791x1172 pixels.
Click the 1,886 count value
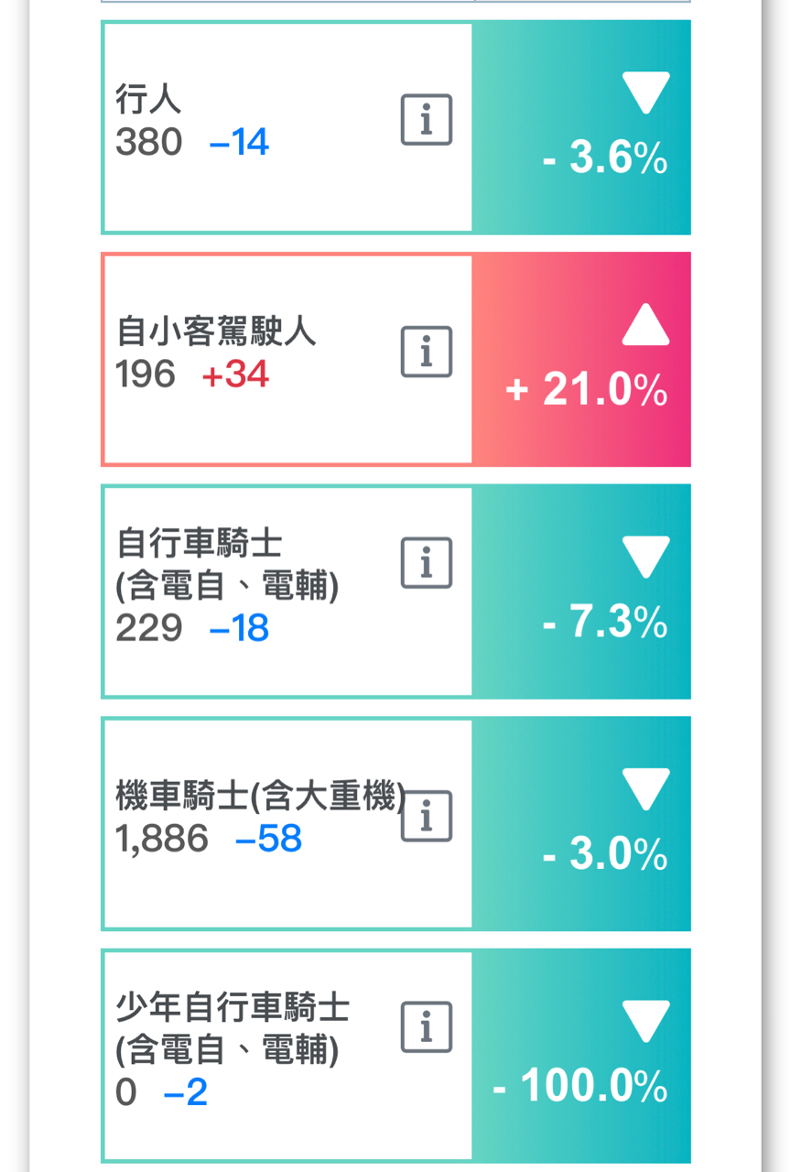[x=162, y=839]
